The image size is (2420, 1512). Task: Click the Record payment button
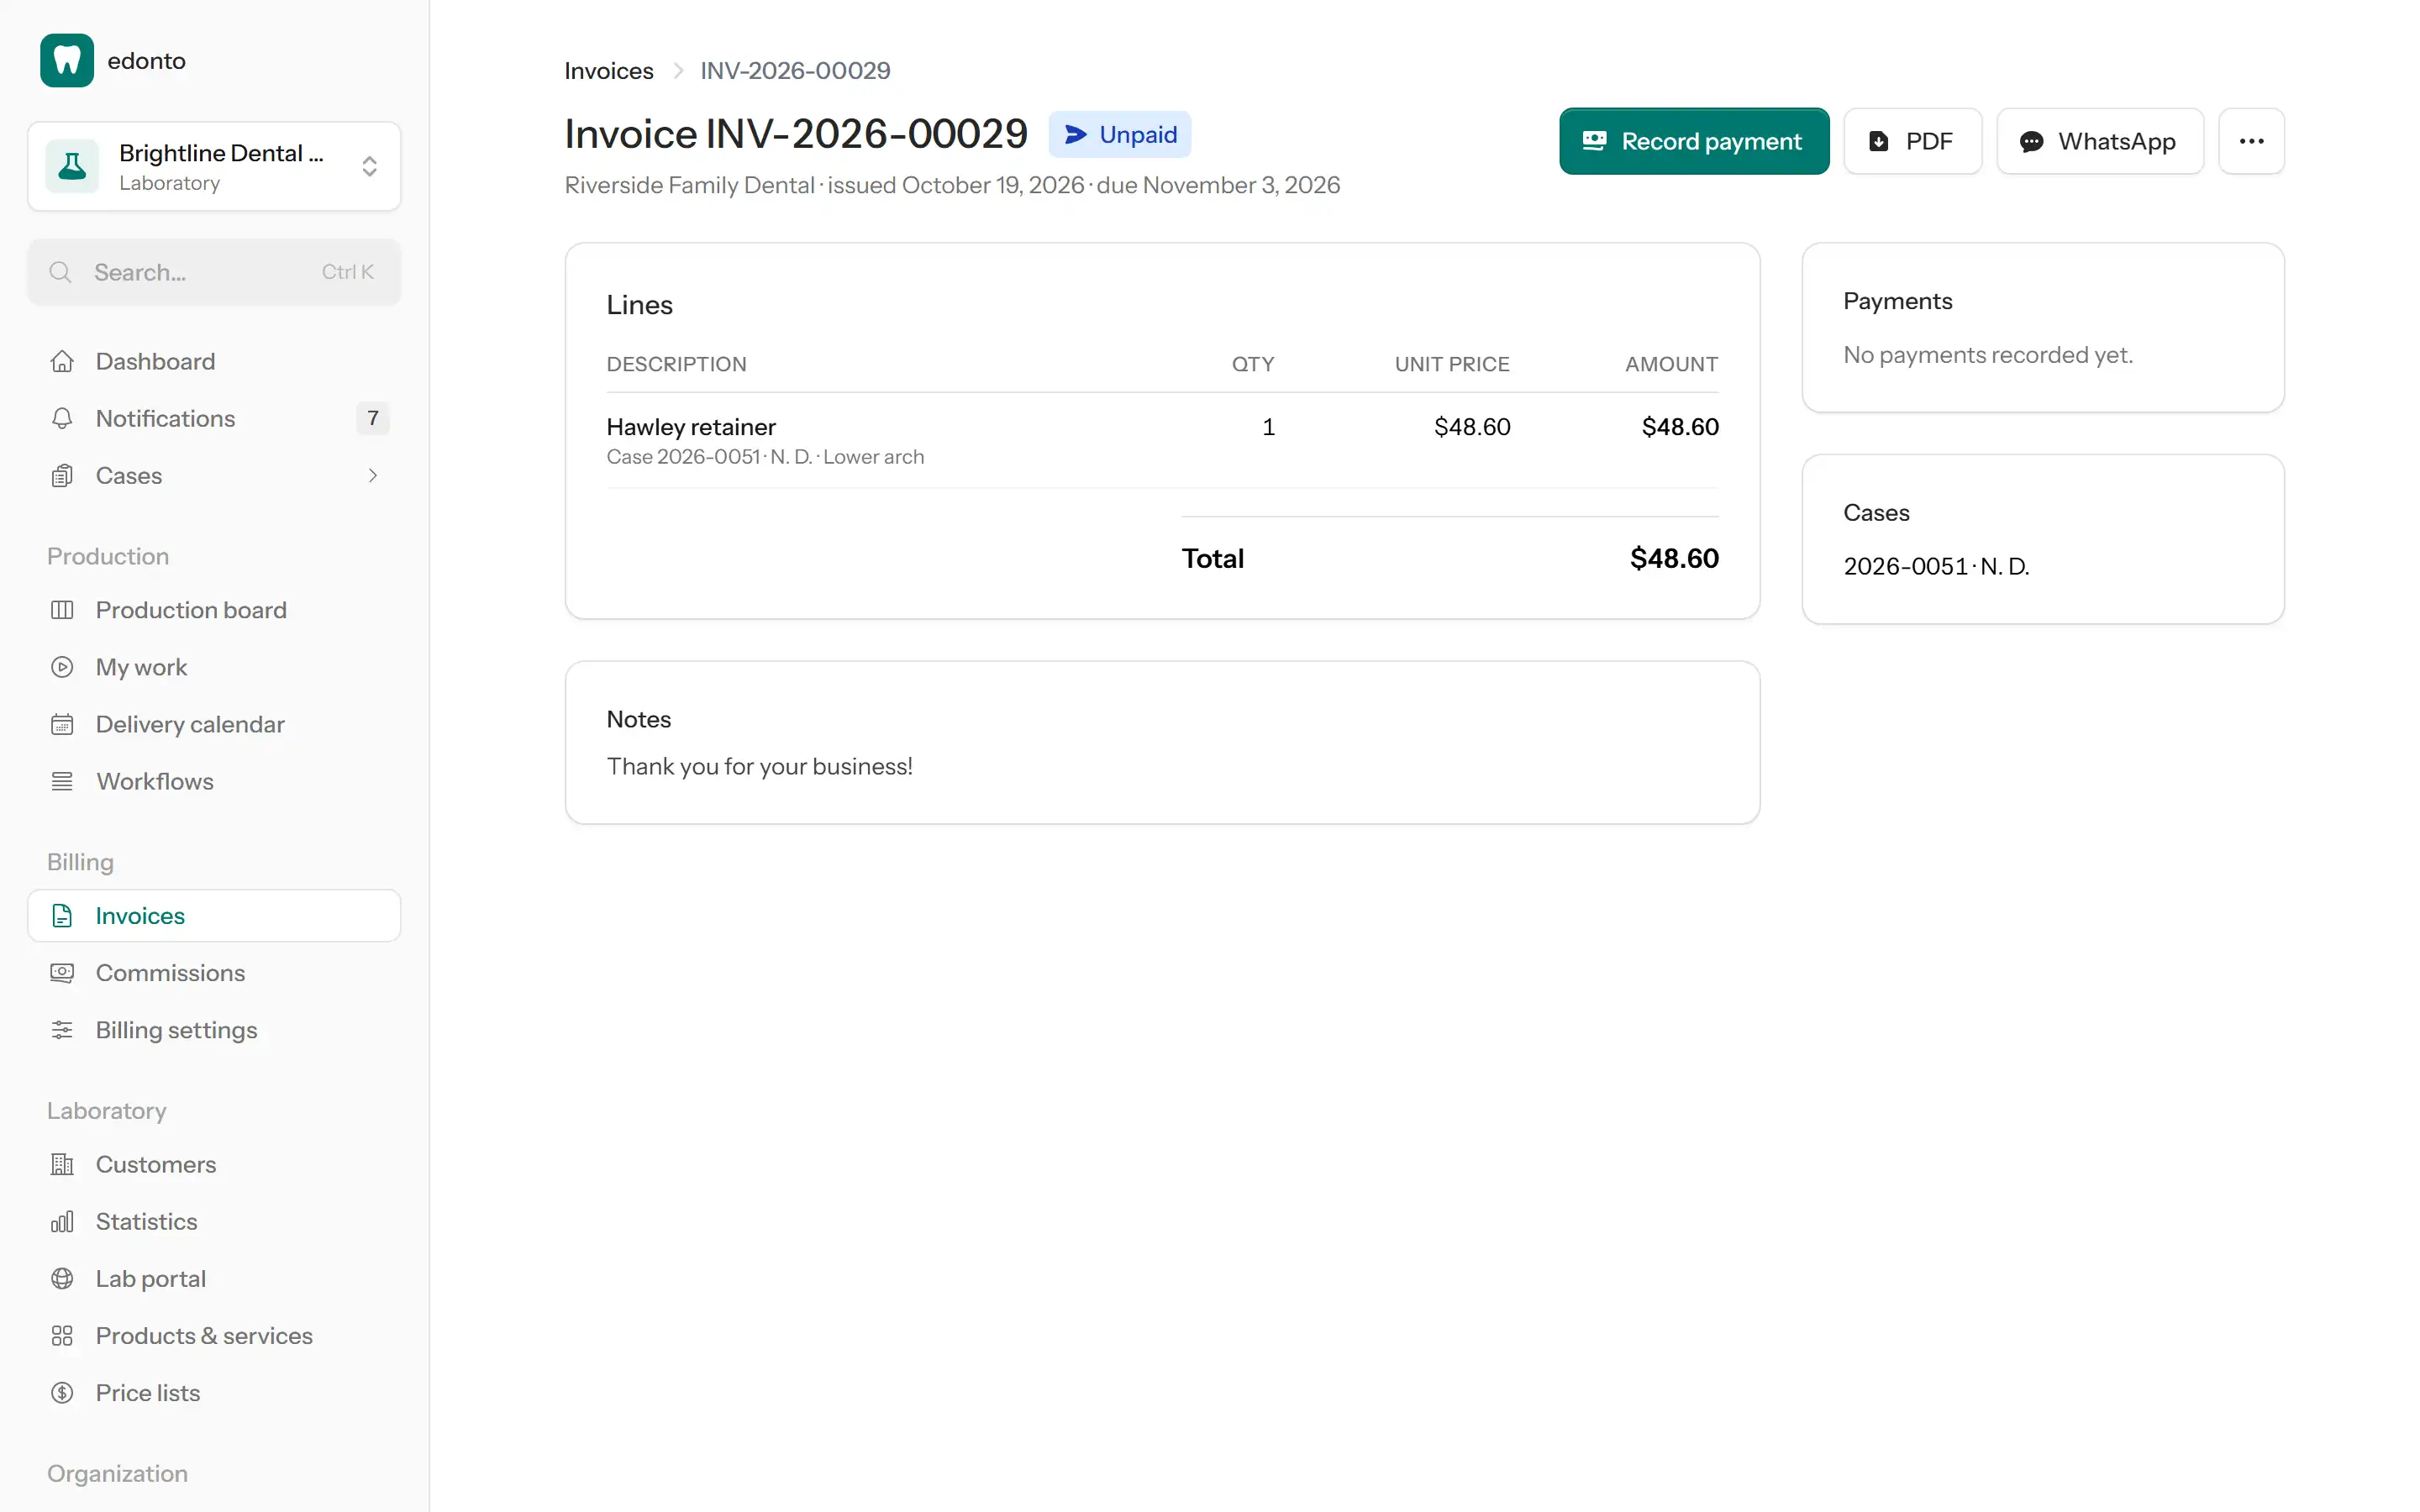[x=1694, y=141]
